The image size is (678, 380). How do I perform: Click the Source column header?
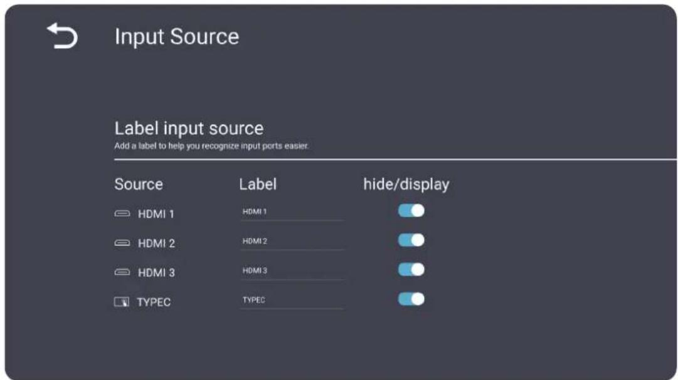tap(139, 185)
